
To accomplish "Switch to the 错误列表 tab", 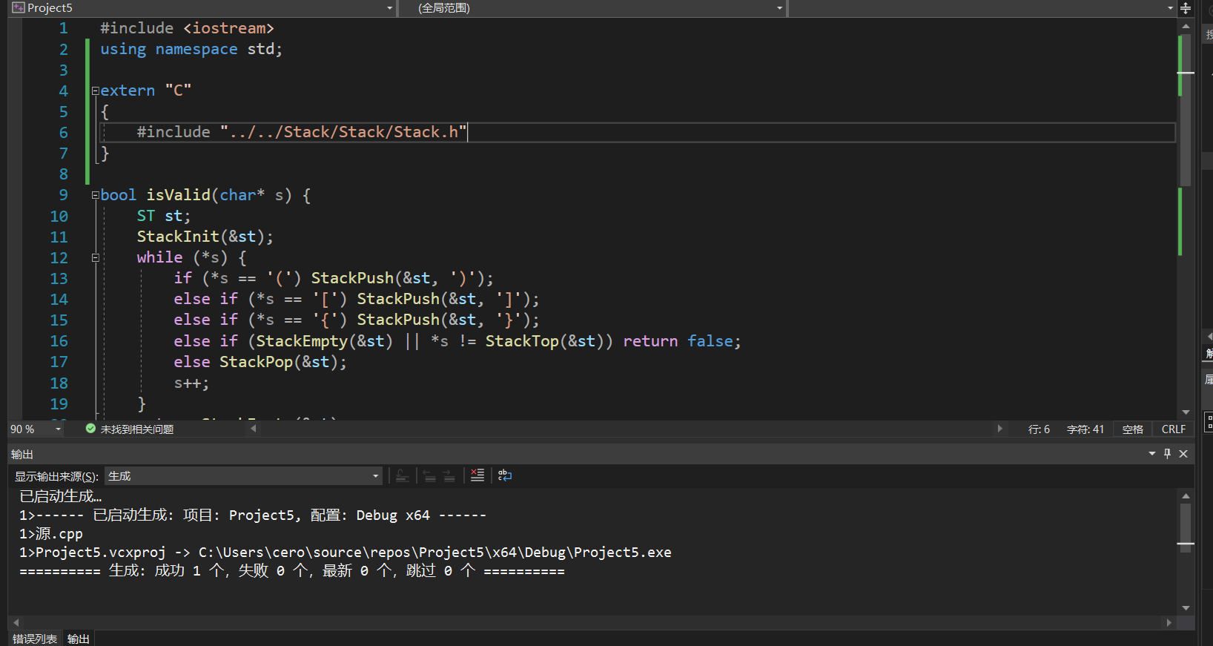I will click(x=35, y=639).
